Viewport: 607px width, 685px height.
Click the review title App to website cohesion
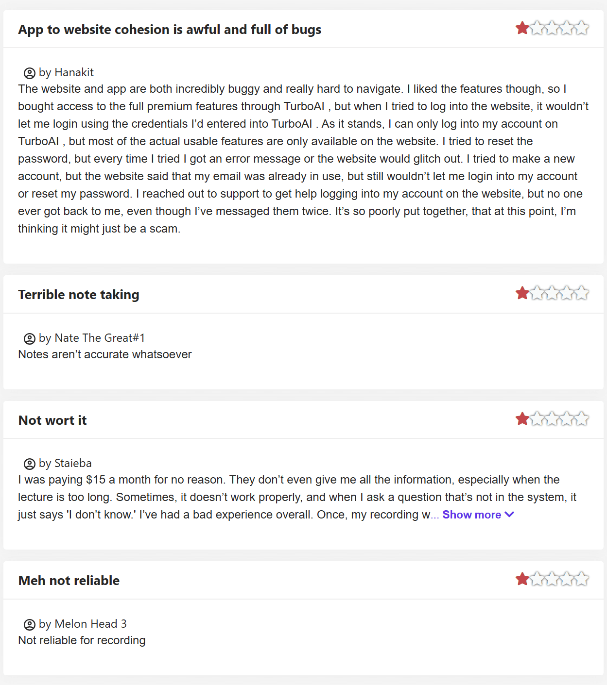point(170,30)
